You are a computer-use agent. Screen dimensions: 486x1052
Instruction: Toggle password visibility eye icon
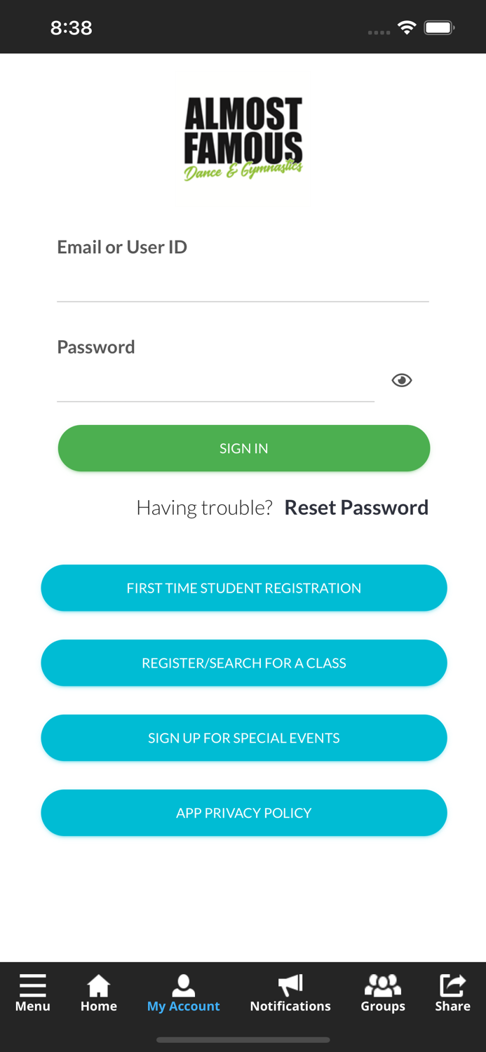tap(402, 380)
